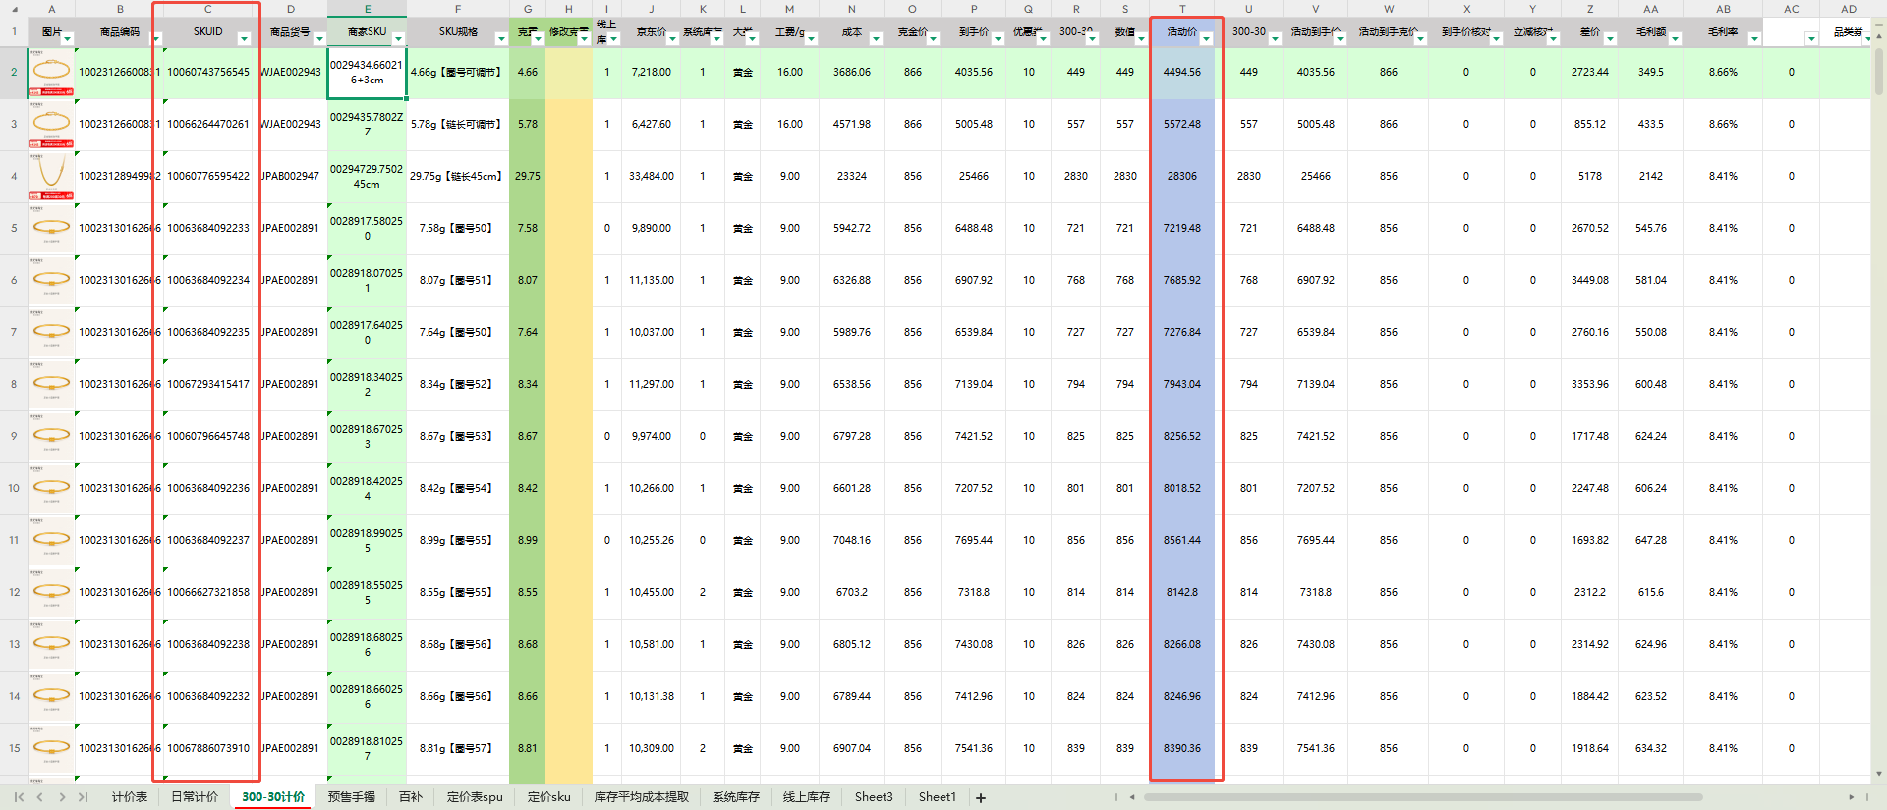Screen dimensions: 1887x810
Task: Open filter dropdown for 活动价 column
Action: coord(1206,39)
